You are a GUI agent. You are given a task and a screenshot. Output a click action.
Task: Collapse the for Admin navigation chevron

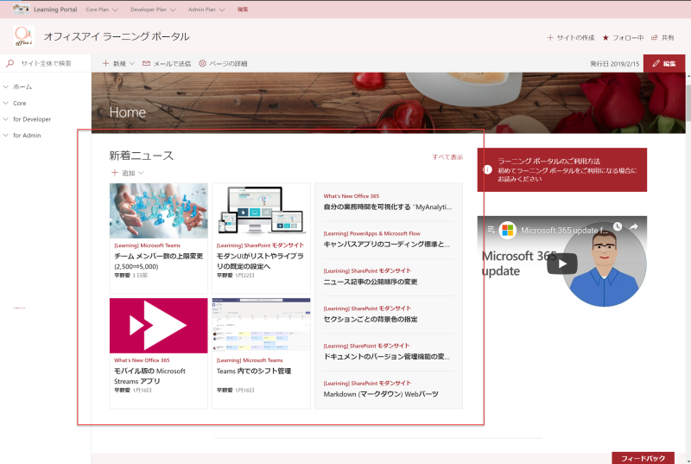click(6, 136)
